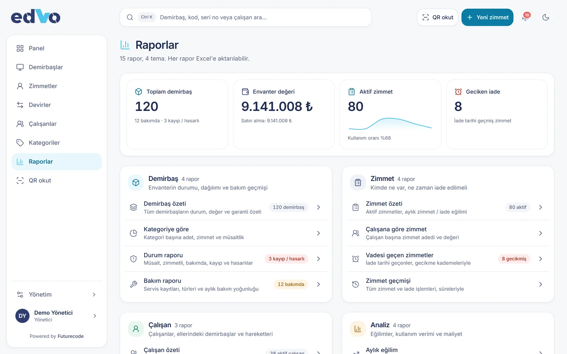Open the Demirbaş özeti report
This screenshot has width=567, height=354.
pyautogui.click(x=226, y=207)
